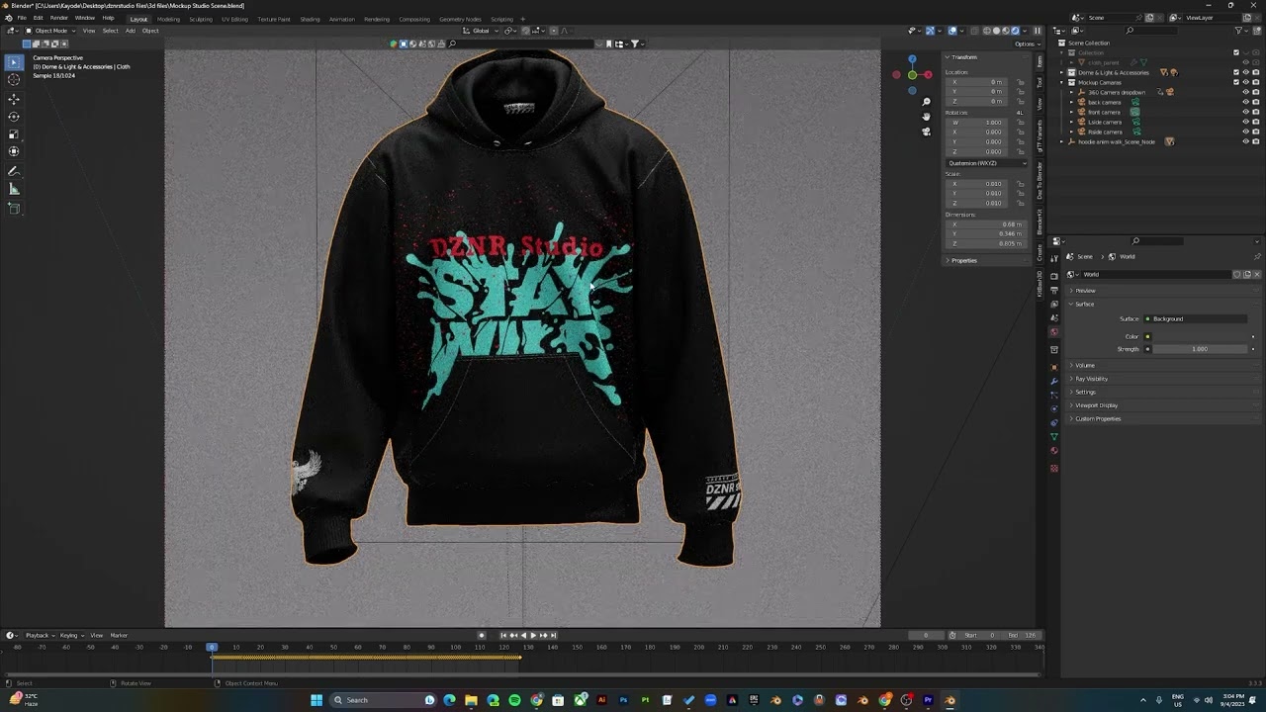Hide Rside camera in viewport
This screenshot has width=1266, height=712.
tap(1245, 132)
